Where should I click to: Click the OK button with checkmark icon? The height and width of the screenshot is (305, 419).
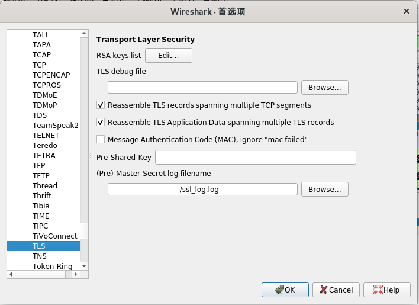[x=285, y=290]
